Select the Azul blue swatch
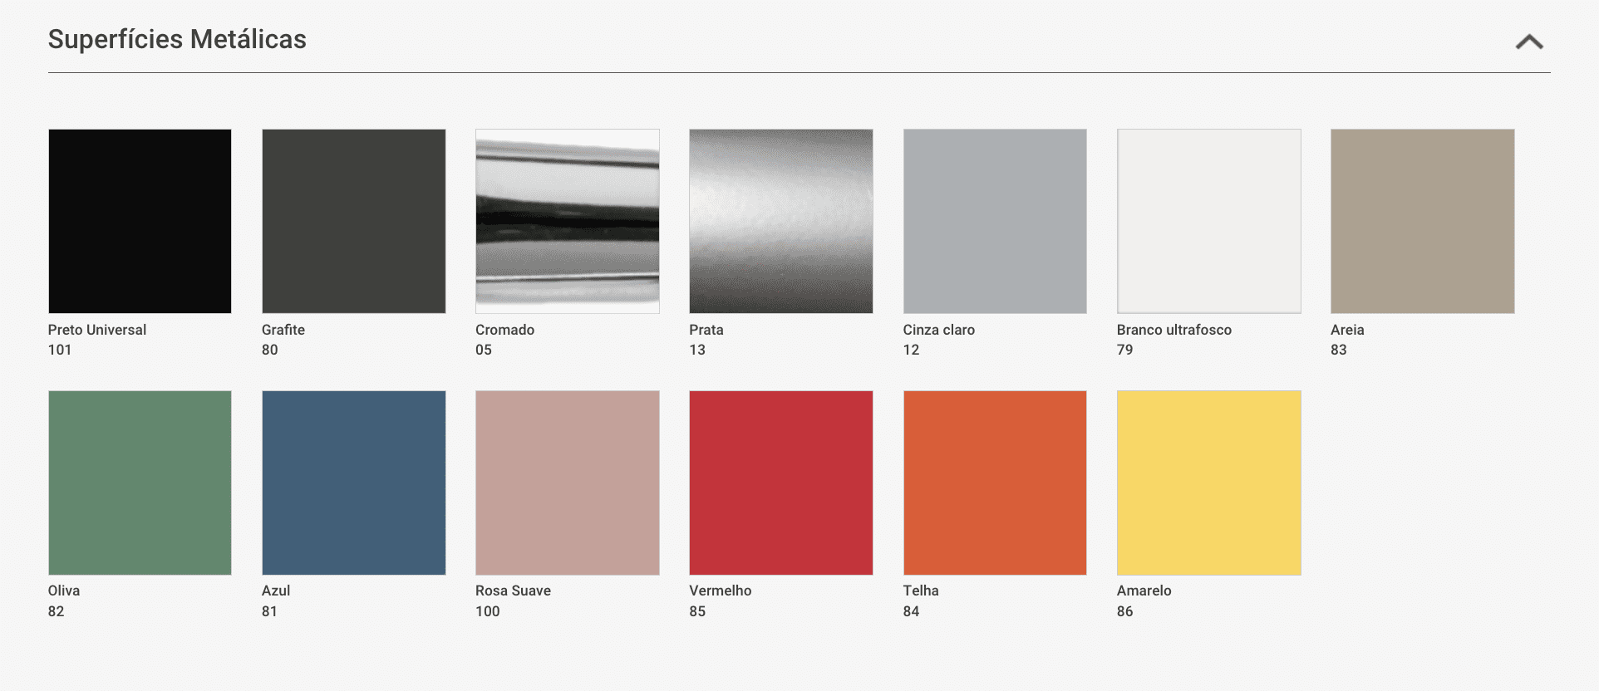The width and height of the screenshot is (1599, 691). [353, 483]
